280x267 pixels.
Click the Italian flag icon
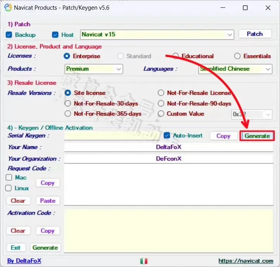coord(144,261)
